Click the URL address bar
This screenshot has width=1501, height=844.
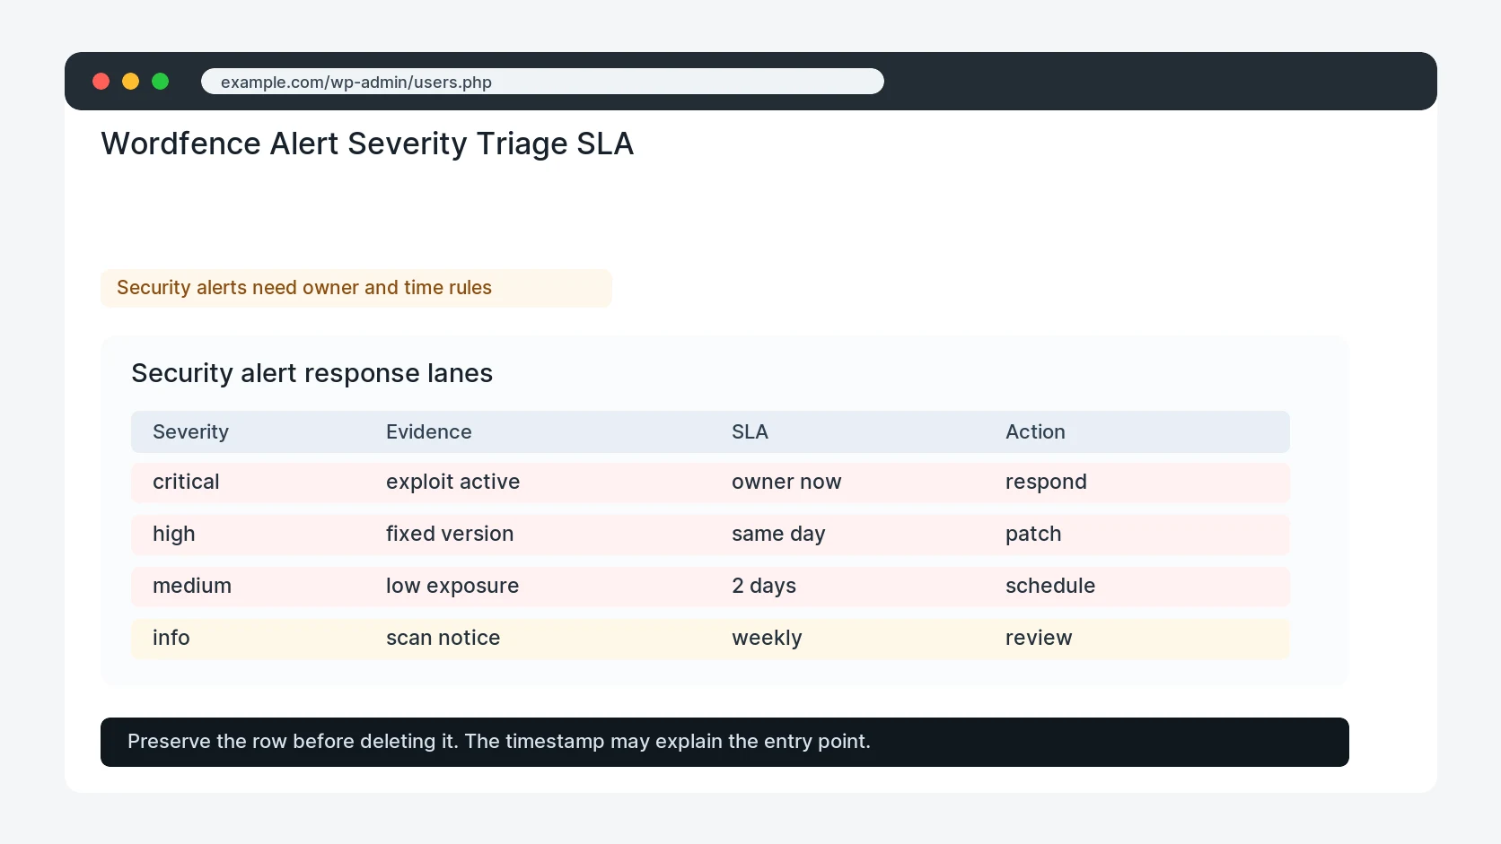coord(542,82)
